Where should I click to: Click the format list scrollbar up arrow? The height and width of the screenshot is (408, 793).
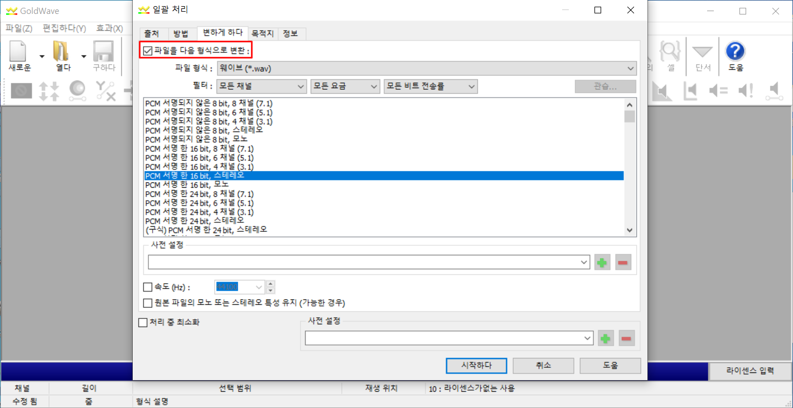630,104
